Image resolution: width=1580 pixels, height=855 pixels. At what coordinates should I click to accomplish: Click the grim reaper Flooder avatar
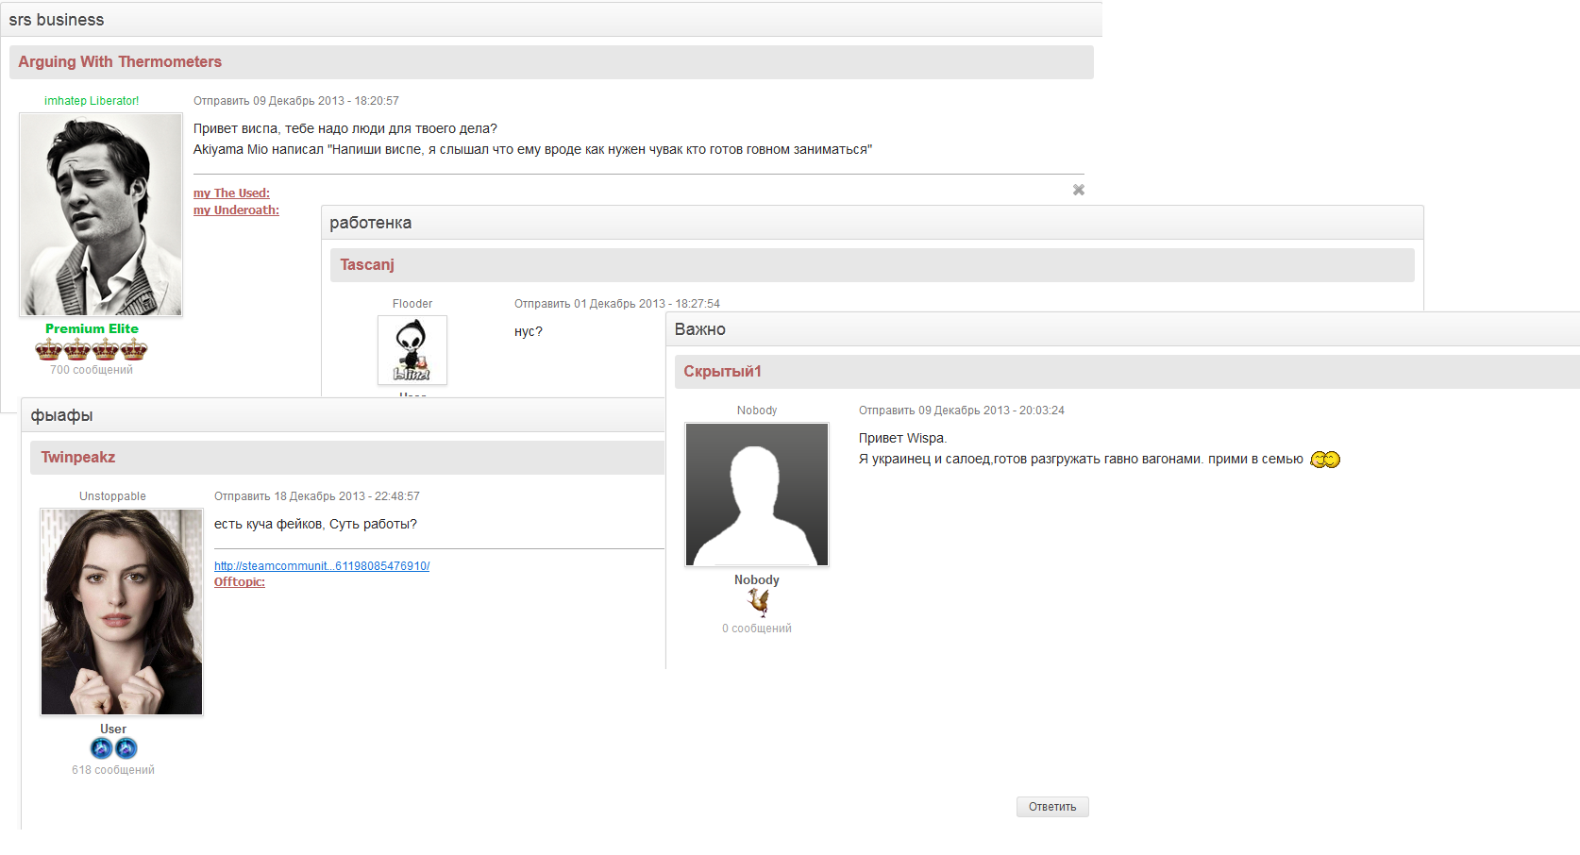[412, 350]
